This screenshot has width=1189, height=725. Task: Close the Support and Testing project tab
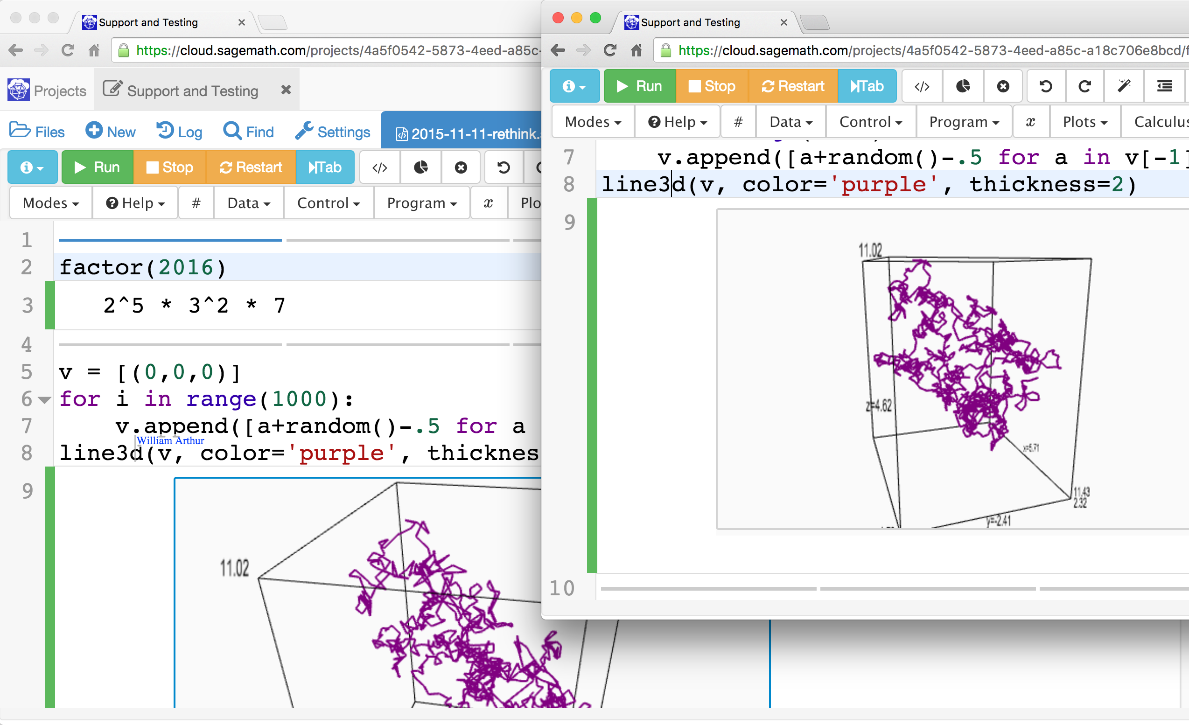click(286, 90)
